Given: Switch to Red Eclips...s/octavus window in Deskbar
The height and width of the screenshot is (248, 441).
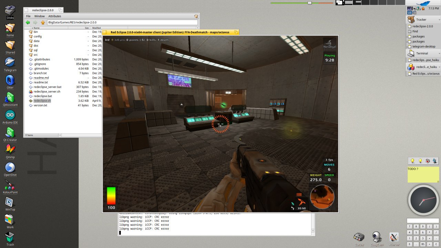Looking at the screenshot, I should (423, 74).
